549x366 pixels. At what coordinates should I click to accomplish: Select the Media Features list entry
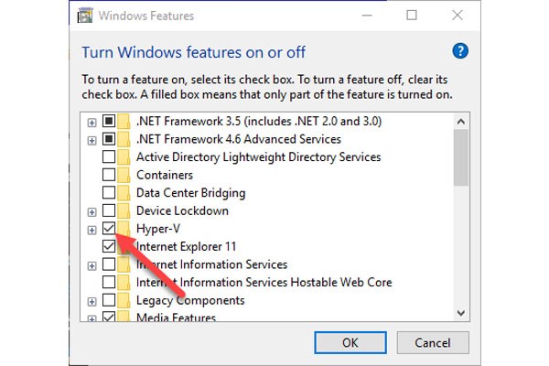(x=176, y=317)
